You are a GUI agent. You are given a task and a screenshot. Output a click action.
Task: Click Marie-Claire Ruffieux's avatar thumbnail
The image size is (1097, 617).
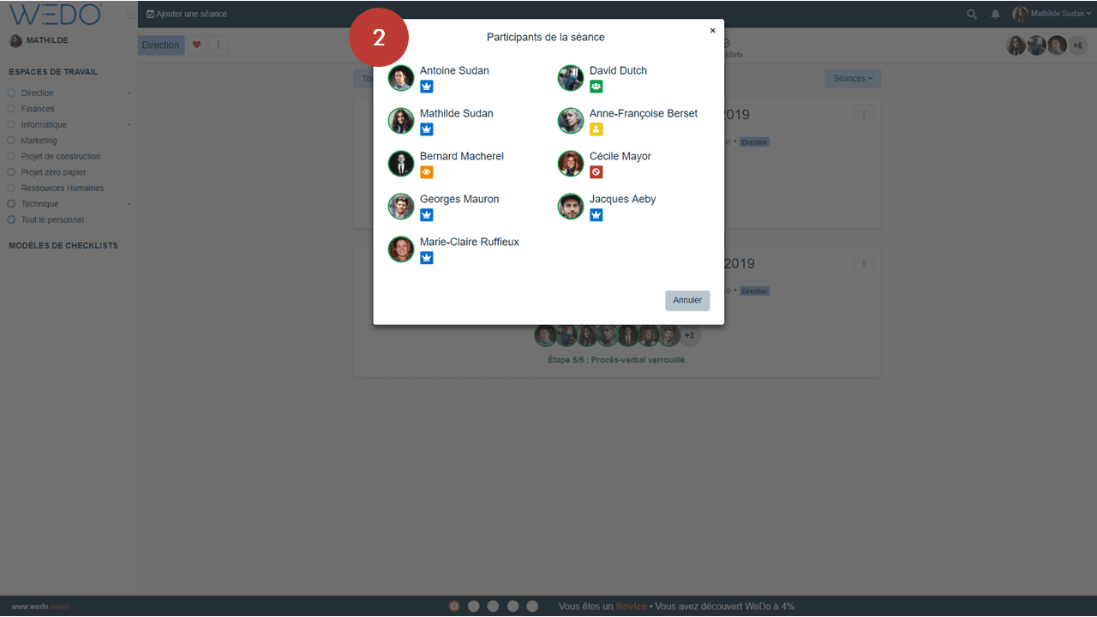click(401, 249)
